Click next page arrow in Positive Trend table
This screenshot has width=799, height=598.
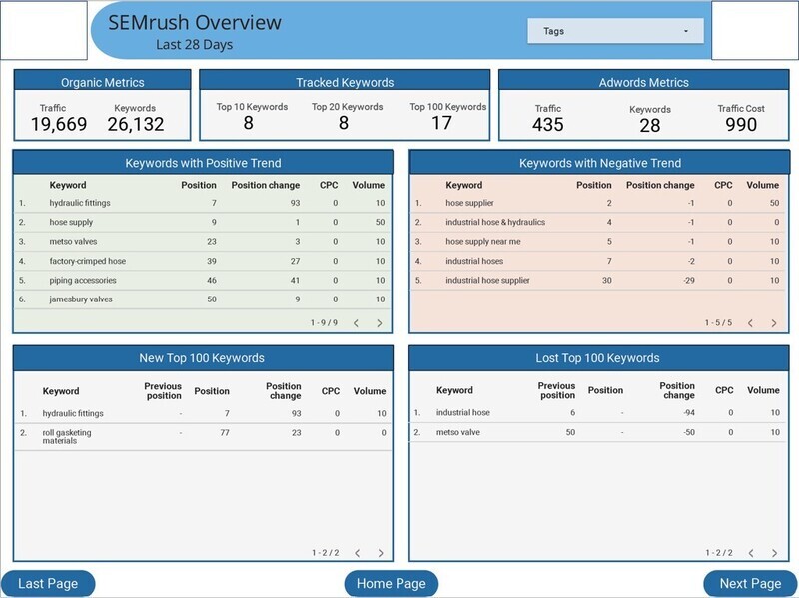(x=380, y=323)
